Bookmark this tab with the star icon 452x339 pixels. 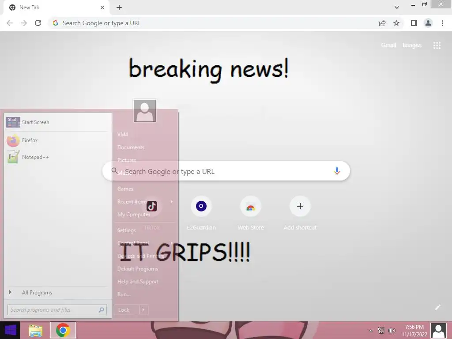point(396,23)
